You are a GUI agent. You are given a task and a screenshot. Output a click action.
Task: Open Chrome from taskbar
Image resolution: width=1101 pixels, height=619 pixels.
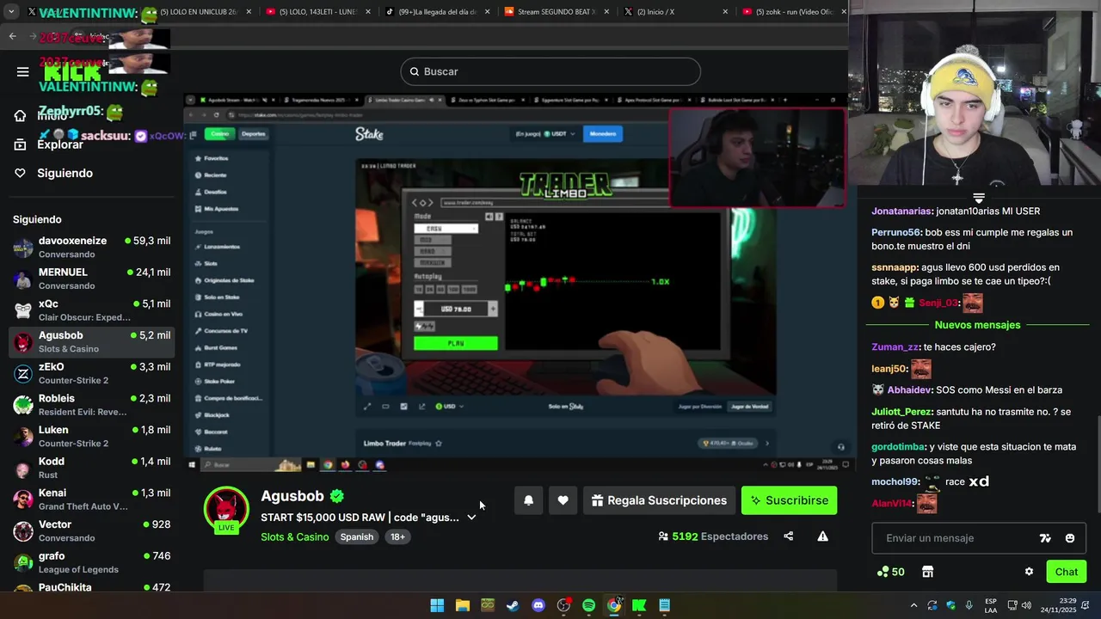[x=614, y=605]
